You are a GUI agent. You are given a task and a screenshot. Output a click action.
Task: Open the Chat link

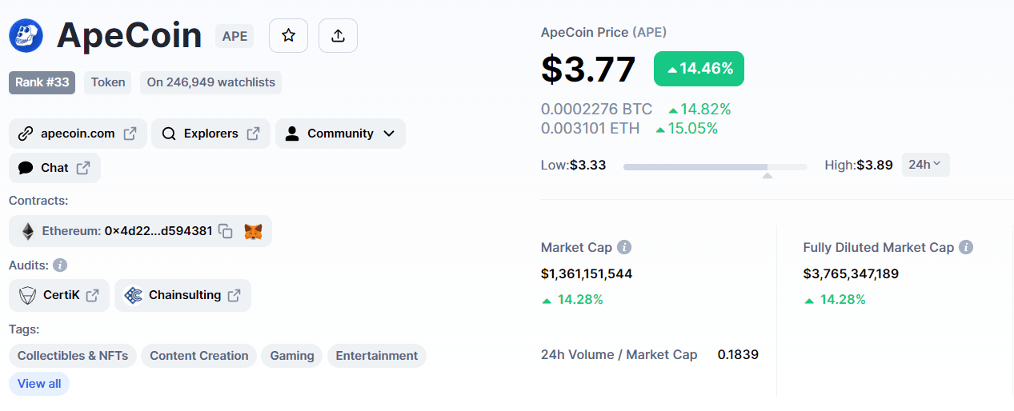54,168
